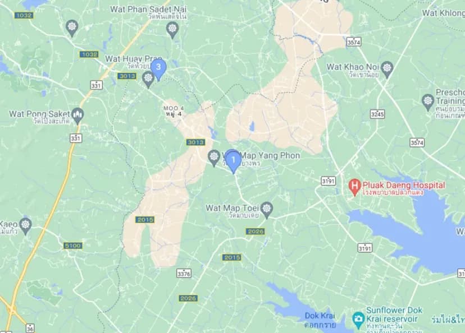Select the Pluak Daeng Hospital red H marker

coord(354,187)
